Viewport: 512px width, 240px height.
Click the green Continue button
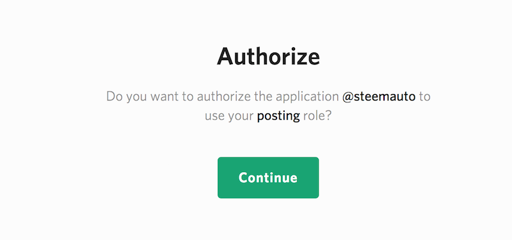268,178
